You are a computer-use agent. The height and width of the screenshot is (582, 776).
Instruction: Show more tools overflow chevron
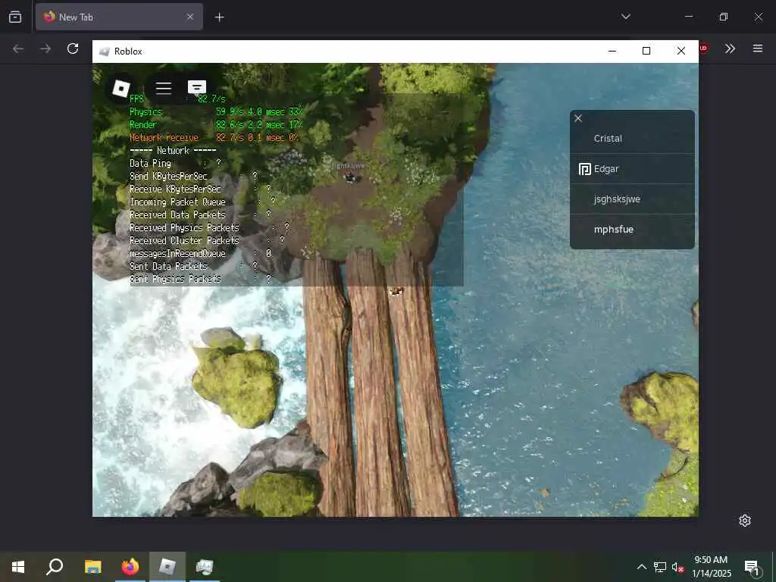point(730,48)
